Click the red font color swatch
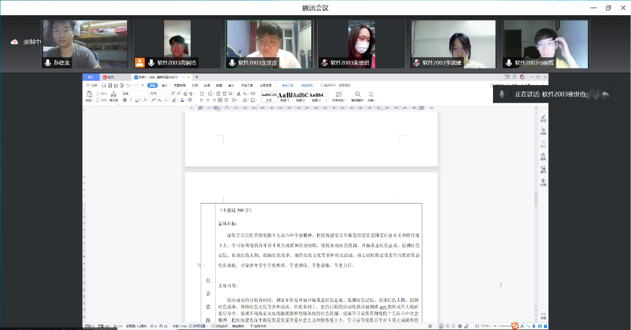Screen dimensions: 631x330 (182, 100)
